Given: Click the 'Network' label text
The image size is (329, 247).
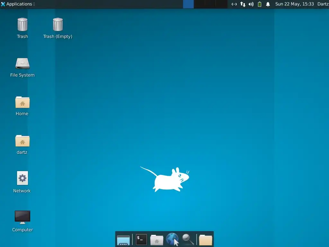Looking at the screenshot, I should tap(22, 191).
